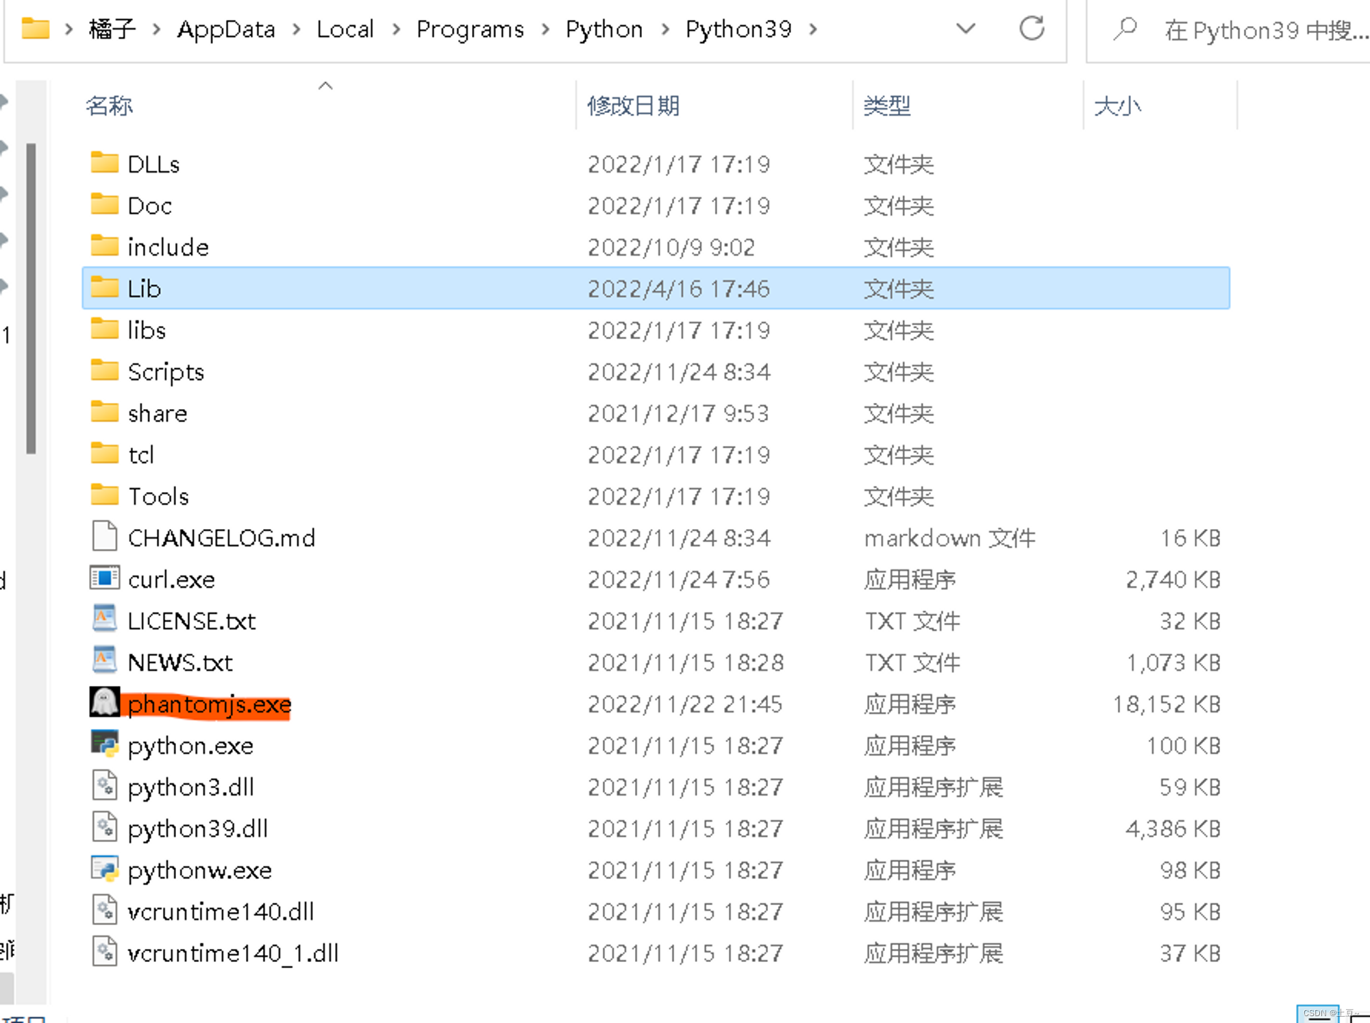Click the Scripts folder icon
Screen dimensions: 1370x1023
[x=105, y=371]
